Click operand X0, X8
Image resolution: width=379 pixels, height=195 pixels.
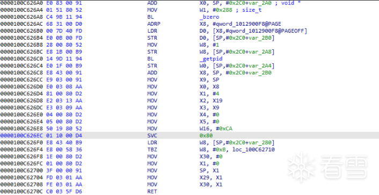click(x=209, y=87)
